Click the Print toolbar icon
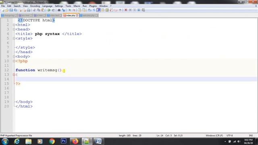The image size is (258, 145). [29, 10]
